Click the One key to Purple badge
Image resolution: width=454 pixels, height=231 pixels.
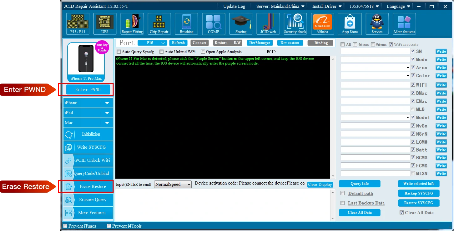[102, 47]
